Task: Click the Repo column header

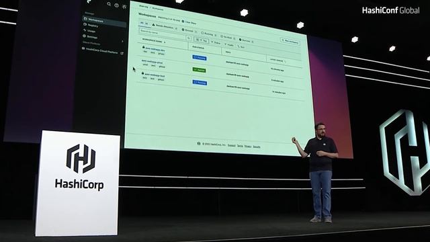Action: point(228,52)
